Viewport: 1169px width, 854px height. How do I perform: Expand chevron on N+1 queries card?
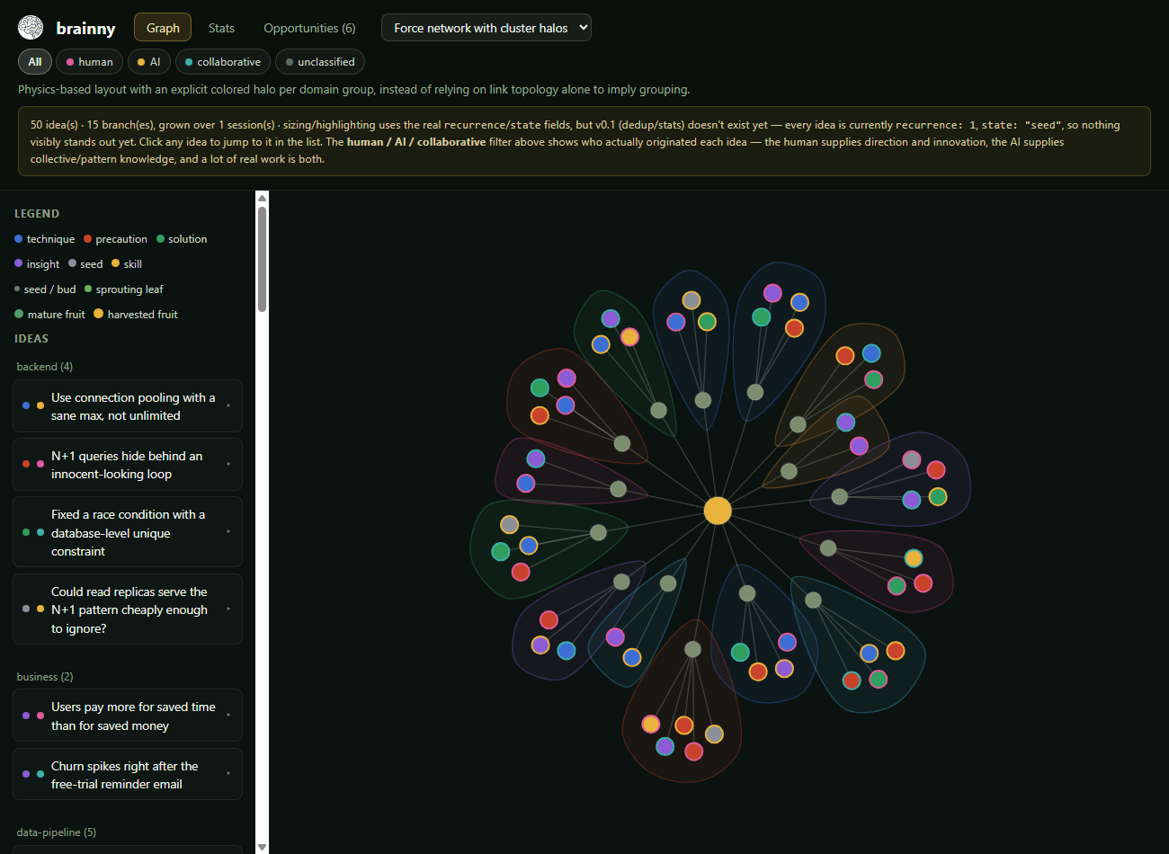228,464
